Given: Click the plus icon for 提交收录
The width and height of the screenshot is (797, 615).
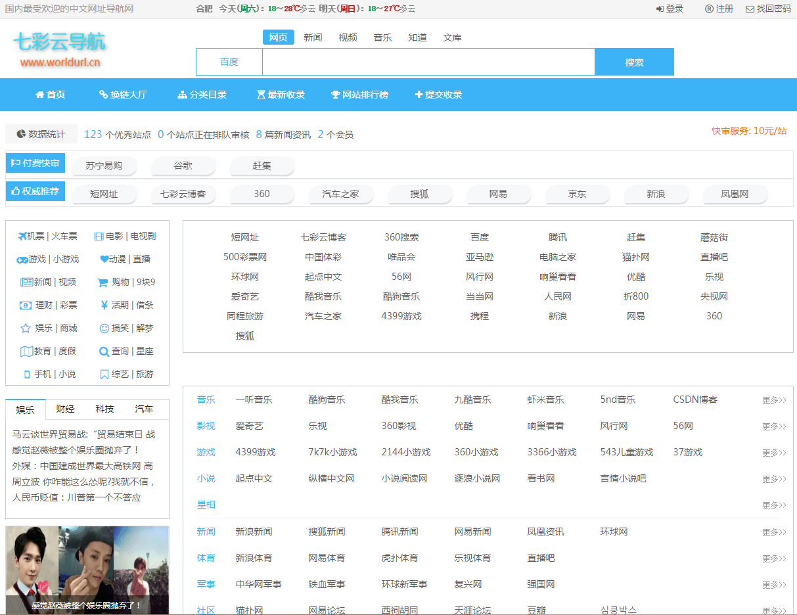Looking at the screenshot, I should [x=419, y=95].
